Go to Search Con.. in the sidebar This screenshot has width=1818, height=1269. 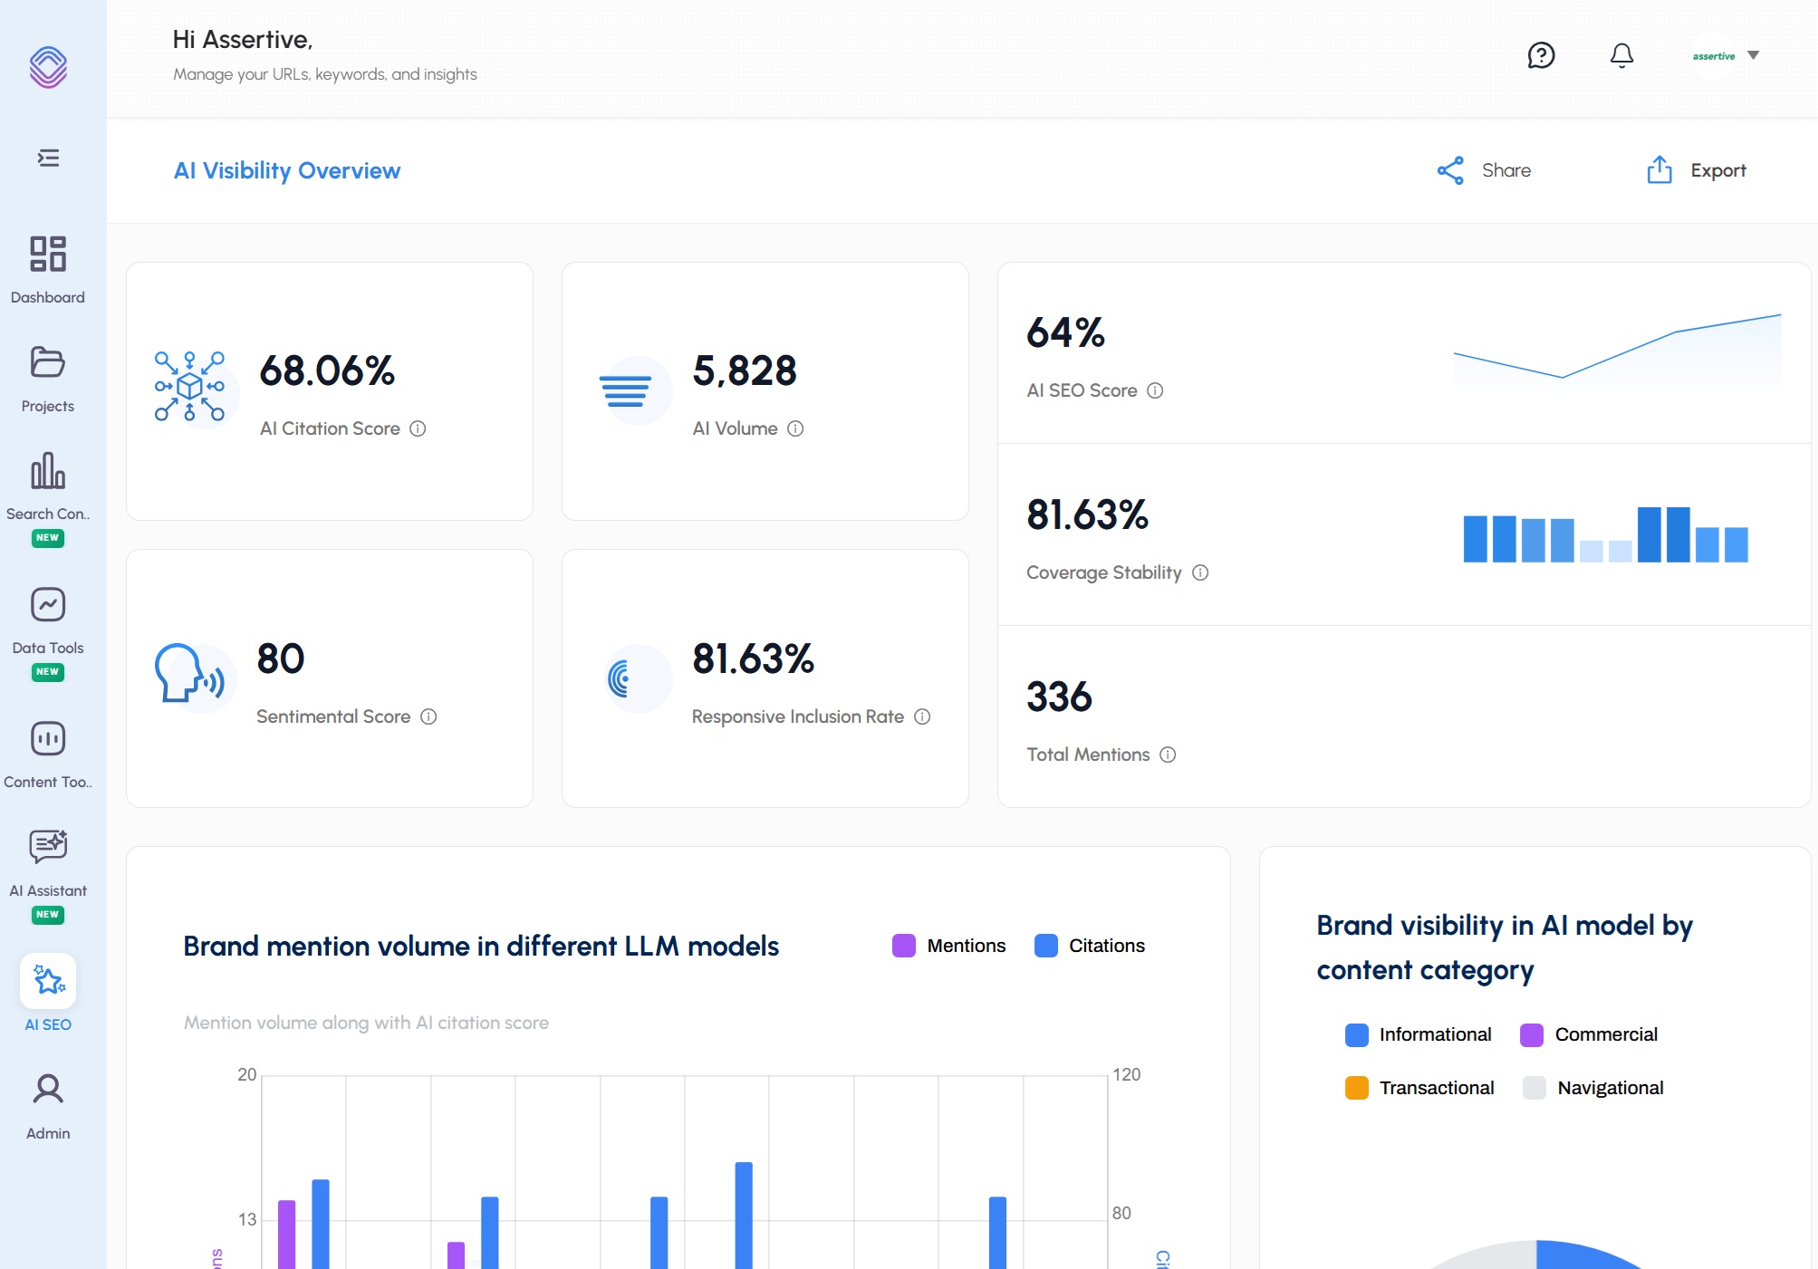[48, 514]
